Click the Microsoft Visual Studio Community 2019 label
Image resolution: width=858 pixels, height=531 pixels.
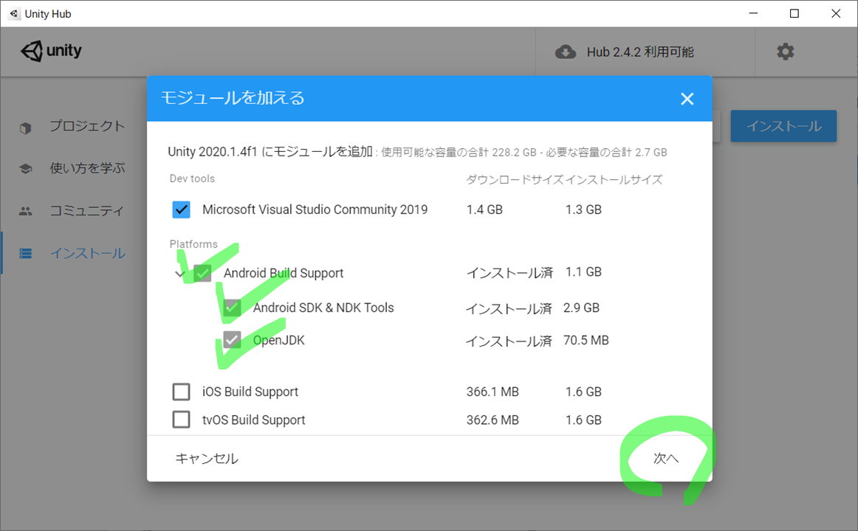pos(315,209)
